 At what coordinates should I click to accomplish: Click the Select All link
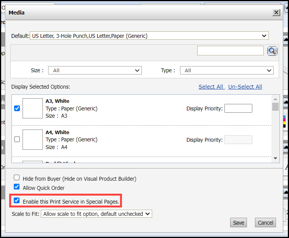(211, 87)
